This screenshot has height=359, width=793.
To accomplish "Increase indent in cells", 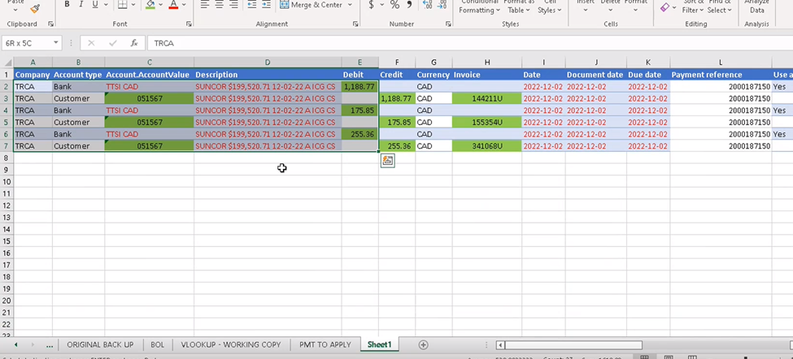I will coord(267,5).
